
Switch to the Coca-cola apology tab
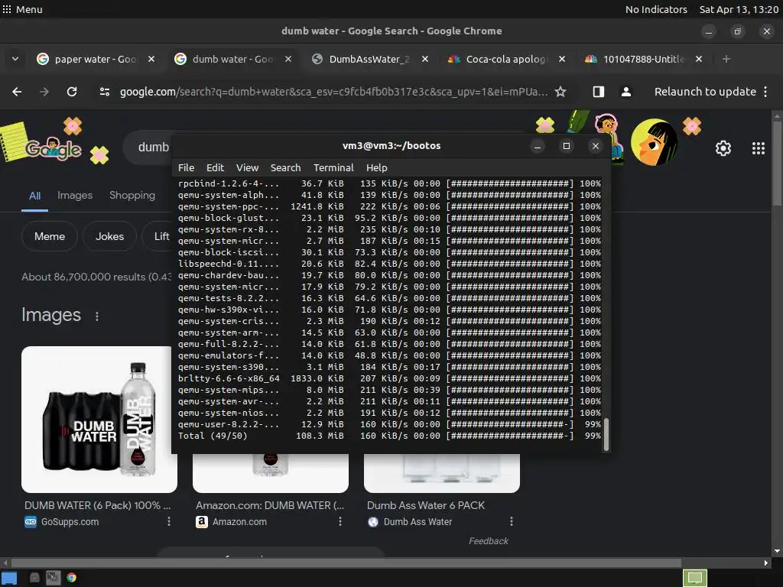pyautogui.click(x=506, y=59)
